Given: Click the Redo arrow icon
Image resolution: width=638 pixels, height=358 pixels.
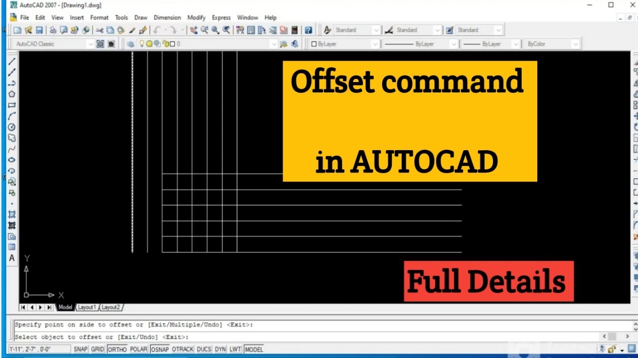Looking at the screenshot, I should point(173,30).
